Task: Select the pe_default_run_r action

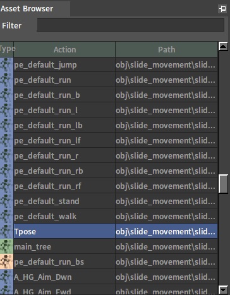Action: (64, 155)
